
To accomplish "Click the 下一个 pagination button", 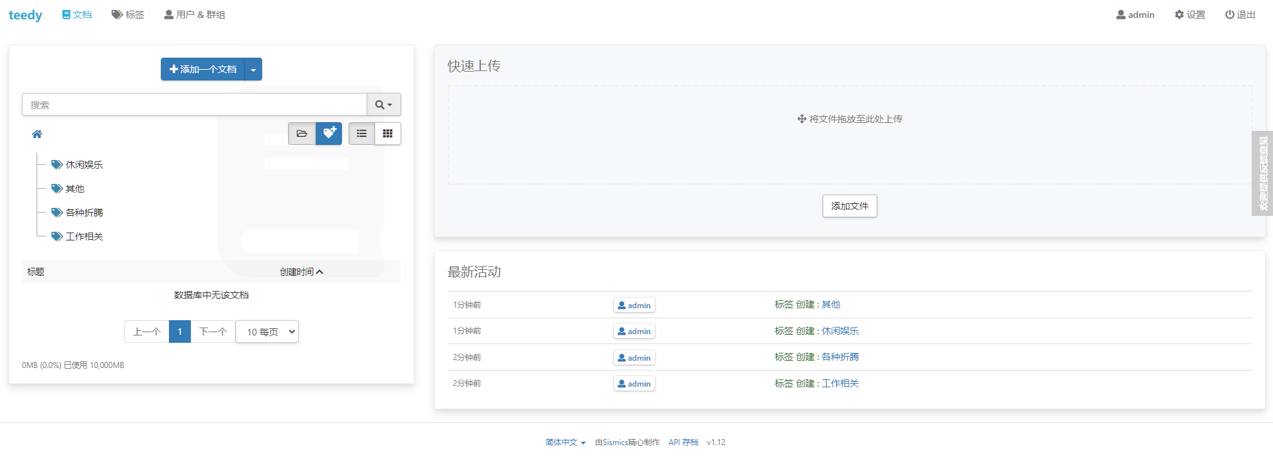I will [x=213, y=331].
